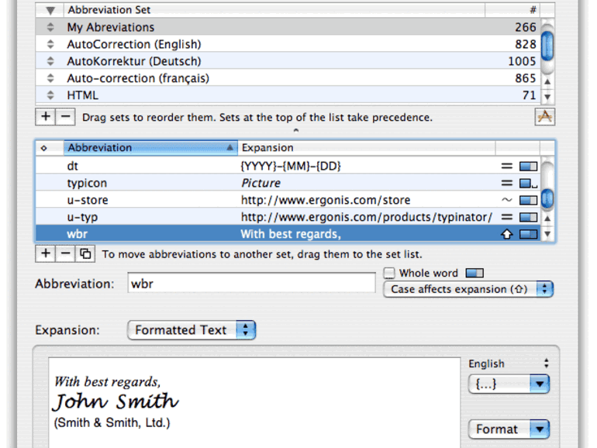The width and height of the screenshot is (597, 448).
Task: Click the whole-word indicator in dt row
Action: click(529, 167)
